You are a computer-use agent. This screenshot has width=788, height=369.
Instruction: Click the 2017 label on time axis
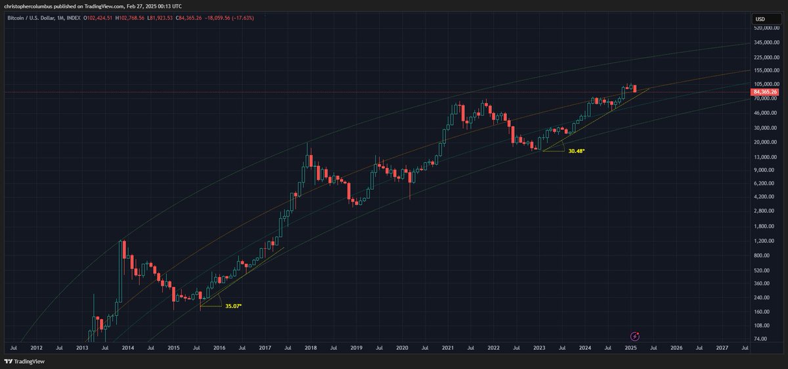pyautogui.click(x=265, y=347)
